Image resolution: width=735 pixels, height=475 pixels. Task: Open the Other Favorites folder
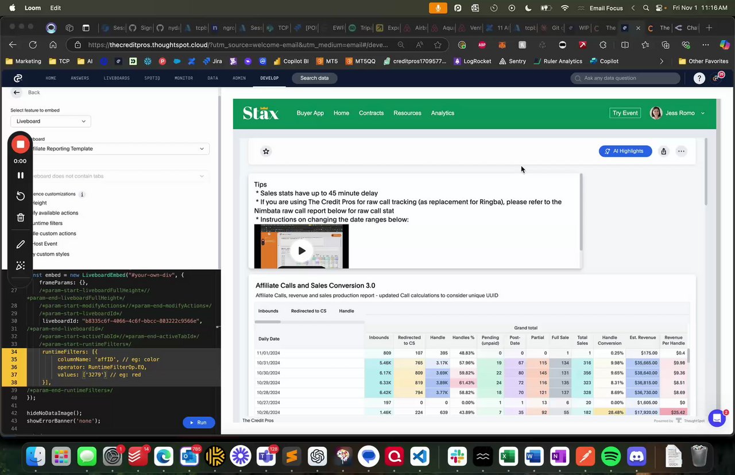(x=703, y=61)
